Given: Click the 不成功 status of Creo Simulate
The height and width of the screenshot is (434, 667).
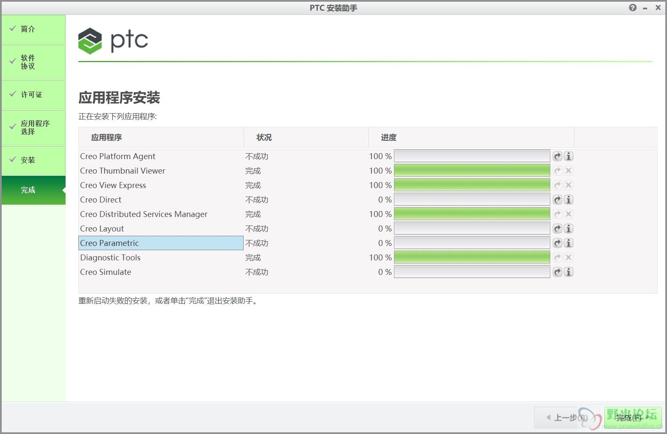Looking at the screenshot, I should click(257, 272).
